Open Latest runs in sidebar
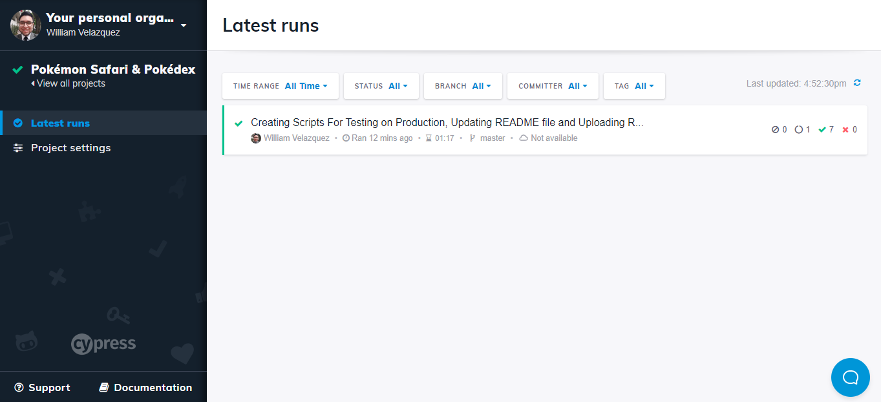Image resolution: width=881 pixels, height=402 pixels. tap(103, 123)
